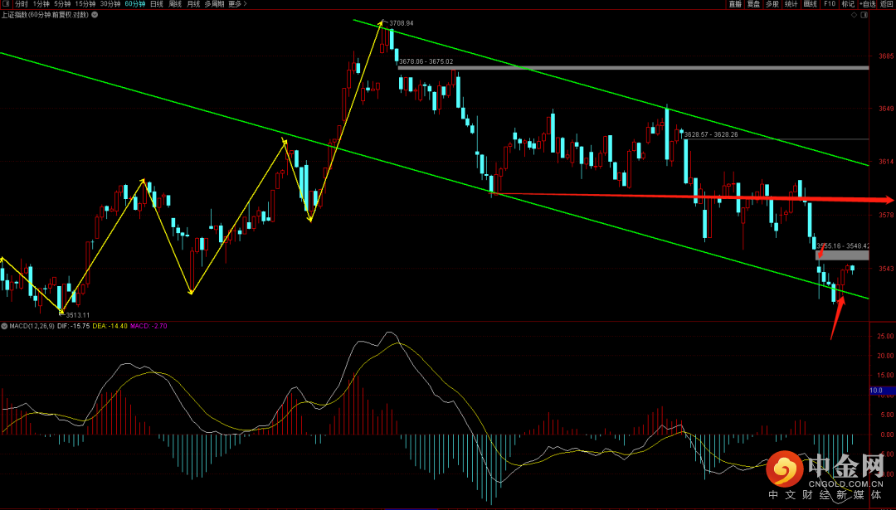Click the 3543 price axis label
896x510 pixels.
tap(886, 269)
